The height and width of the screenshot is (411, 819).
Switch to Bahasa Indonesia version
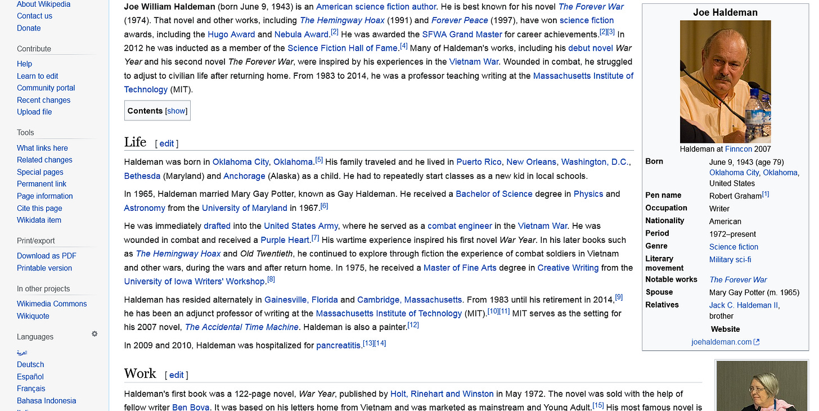(x=46, y=401)
